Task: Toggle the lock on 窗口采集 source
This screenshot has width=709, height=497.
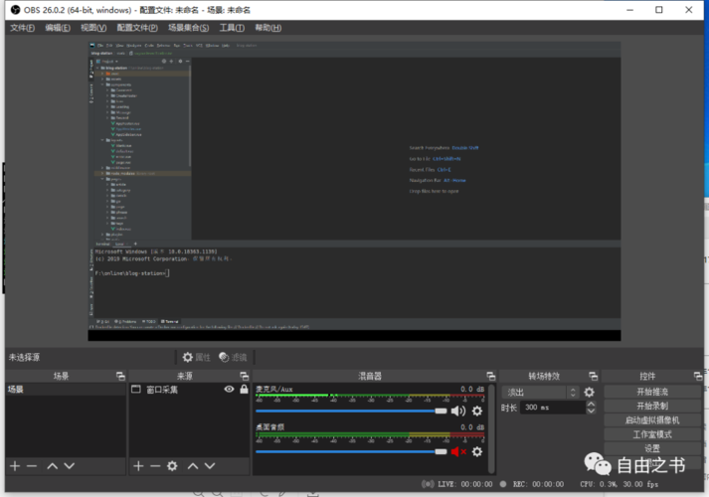Action: point(244,389)
